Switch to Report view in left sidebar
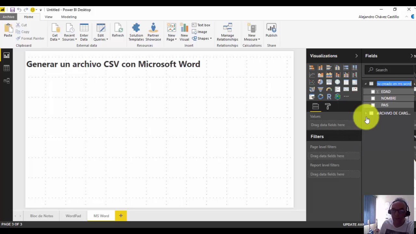This screenshot has width=416, height=234. coord(6,56)
